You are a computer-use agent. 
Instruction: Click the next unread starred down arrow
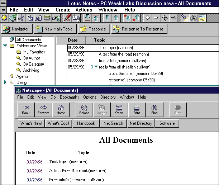128,18
